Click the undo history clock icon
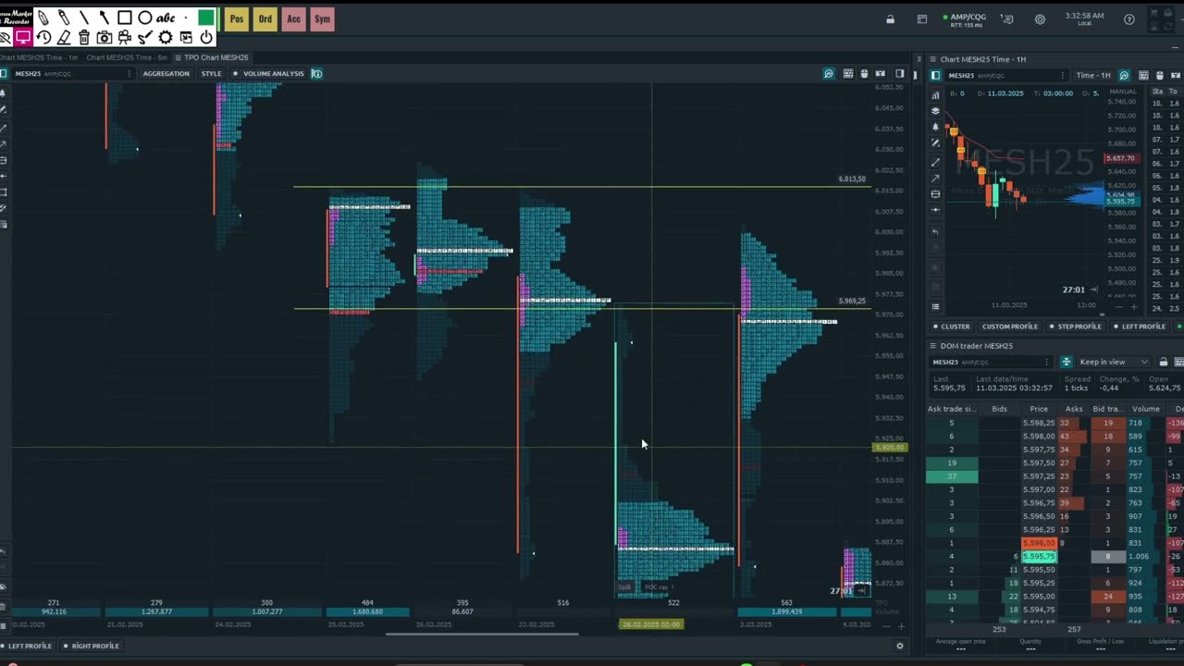The image size is (1184, 666). click(x=43, y=37)
